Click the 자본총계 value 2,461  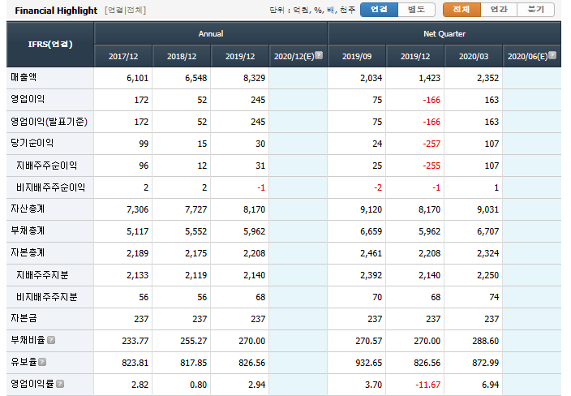pyautogui.click(x=371, y=253)
